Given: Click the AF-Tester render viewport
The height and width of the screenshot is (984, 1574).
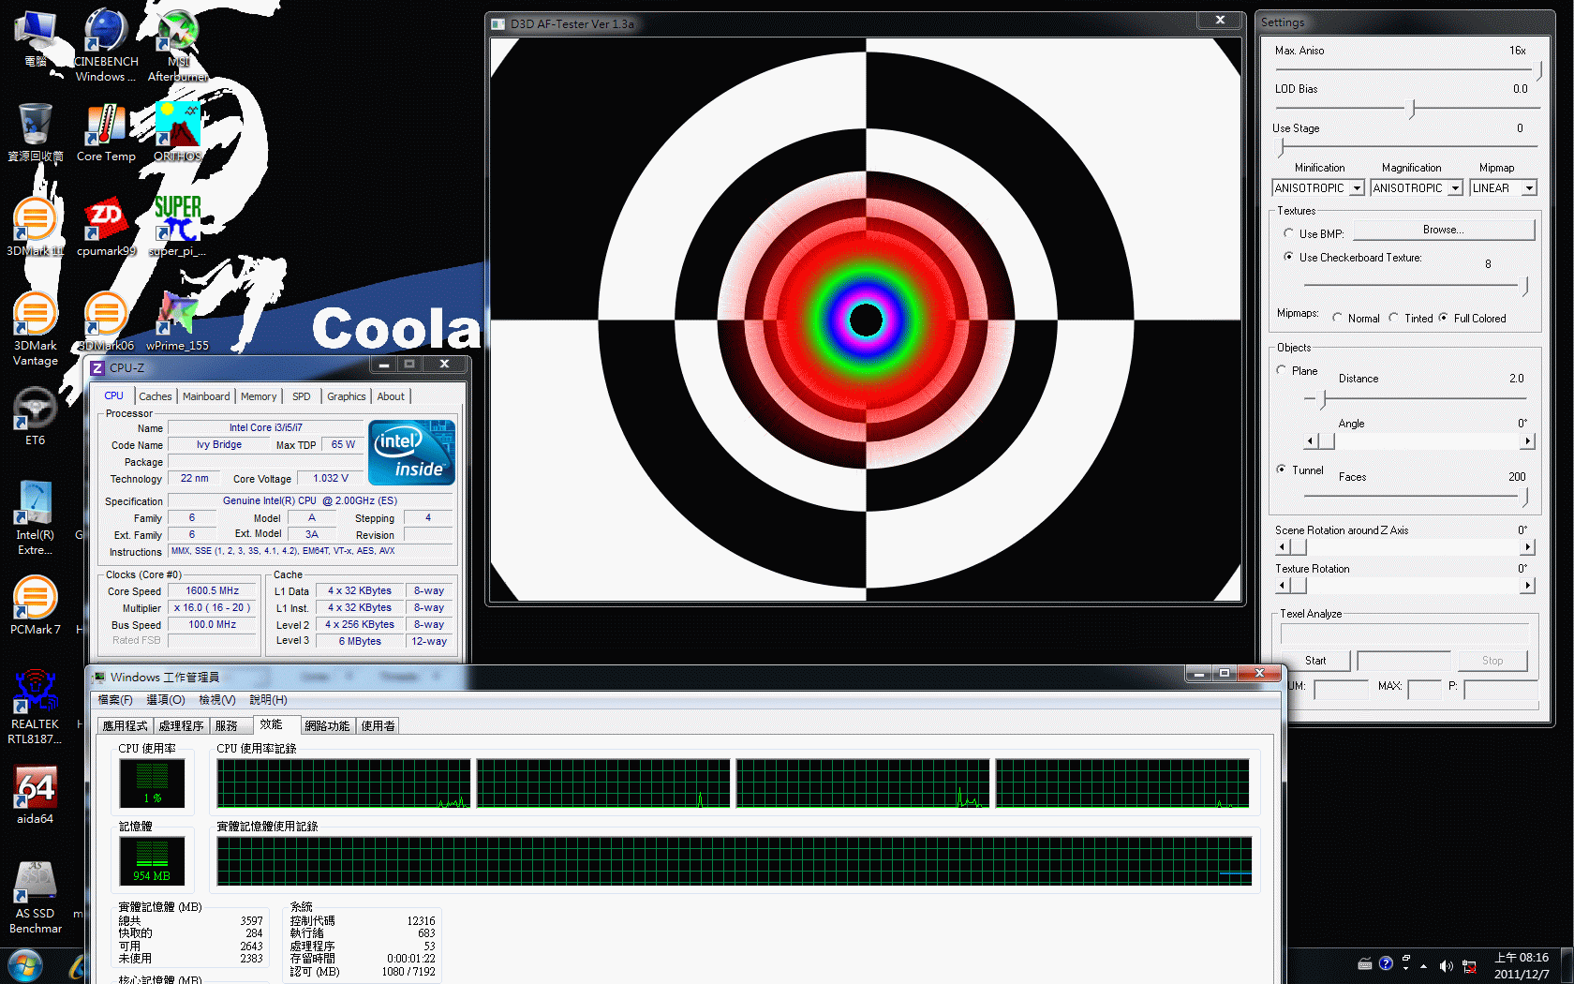Looking at the screenshot, I should pos(866,320).
